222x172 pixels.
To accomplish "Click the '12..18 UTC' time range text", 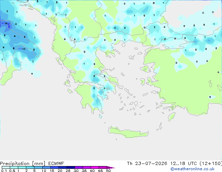I will 183,164.
